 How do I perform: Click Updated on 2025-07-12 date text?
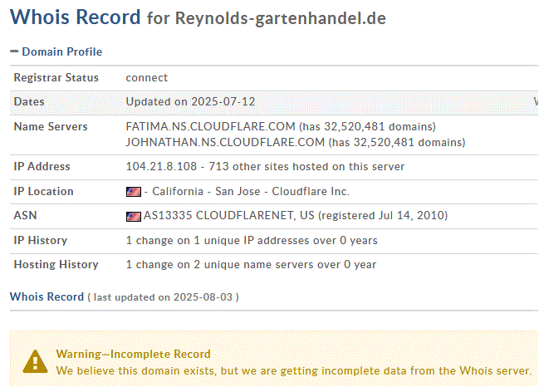coord(190,101)
